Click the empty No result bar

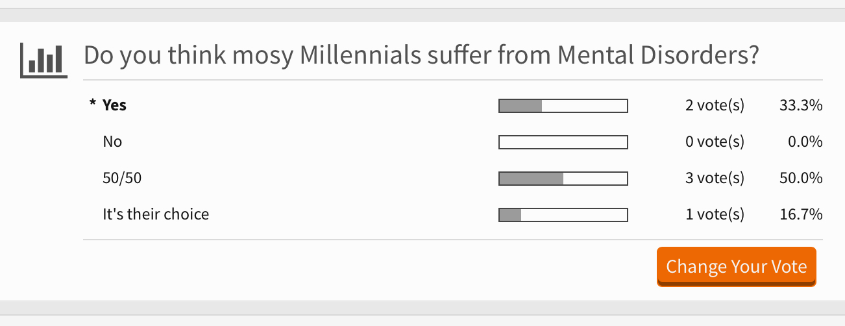[x=563, y=142]
